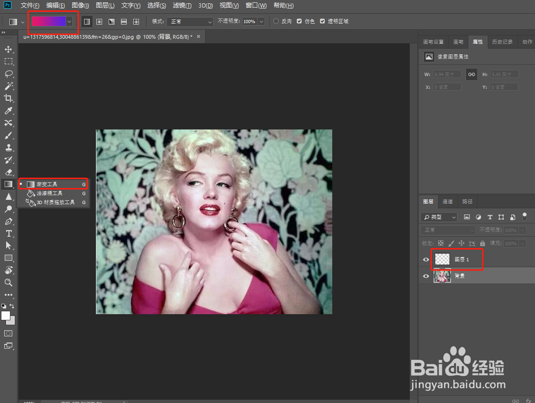Select the 图层 1 layer thumbnail
Viewport: 535px width, 403px height.
click(x=442, y=259)
